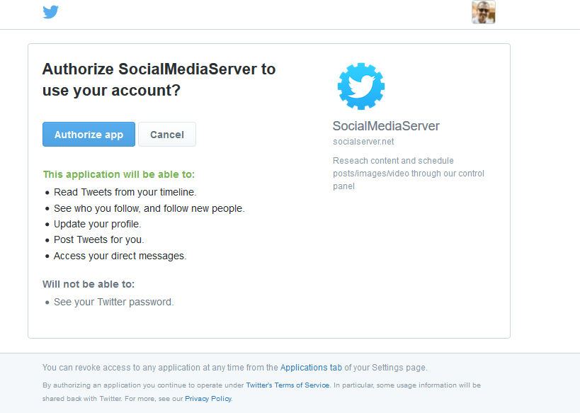
Task: Click the Authorize app button
Action: [x=89, y=135]
